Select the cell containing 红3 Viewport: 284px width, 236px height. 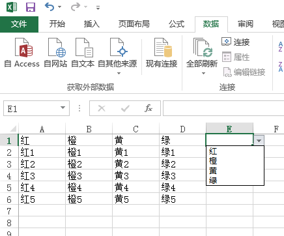(42, 176)
